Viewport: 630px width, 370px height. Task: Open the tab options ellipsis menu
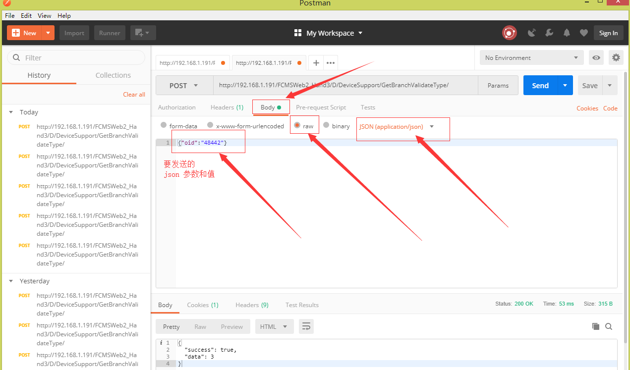[x=331, y=63]
